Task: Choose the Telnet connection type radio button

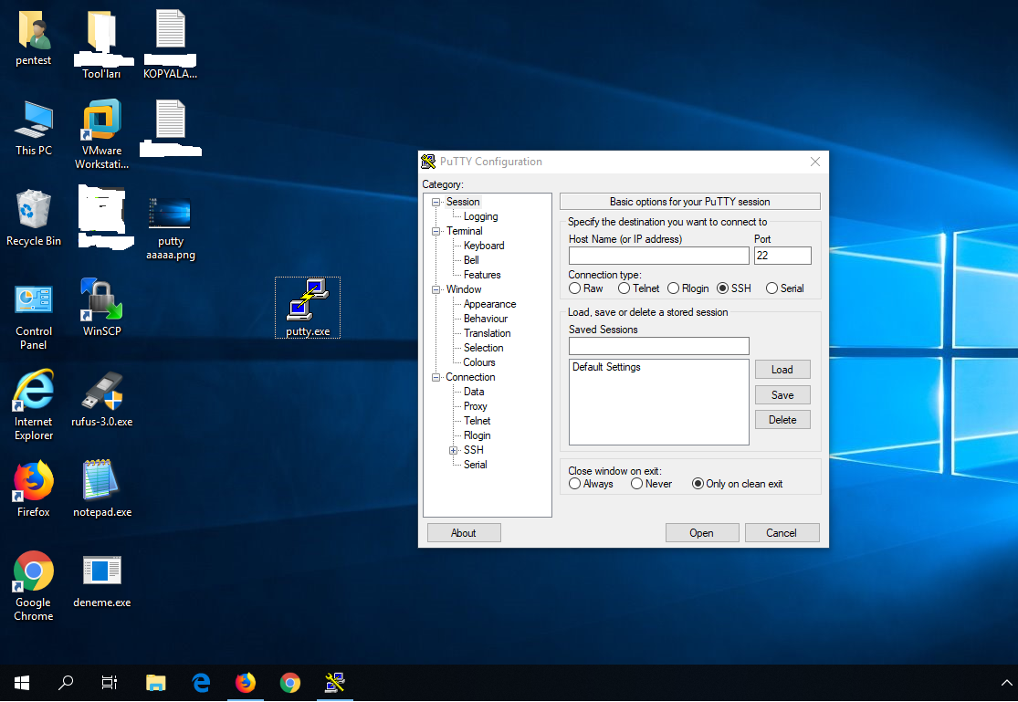Action: tap(624, 288)
